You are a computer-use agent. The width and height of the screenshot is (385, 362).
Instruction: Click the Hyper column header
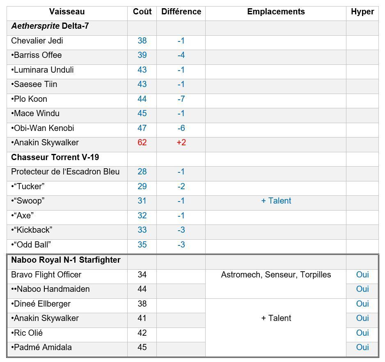click(x=362, y=11)
